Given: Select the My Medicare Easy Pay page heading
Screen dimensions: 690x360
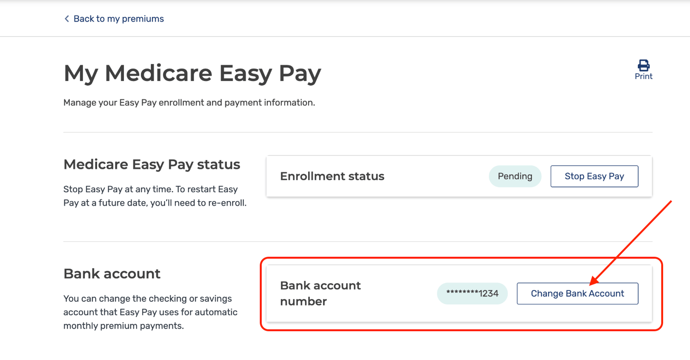Looking at the screenshot, I should point(192,73).
